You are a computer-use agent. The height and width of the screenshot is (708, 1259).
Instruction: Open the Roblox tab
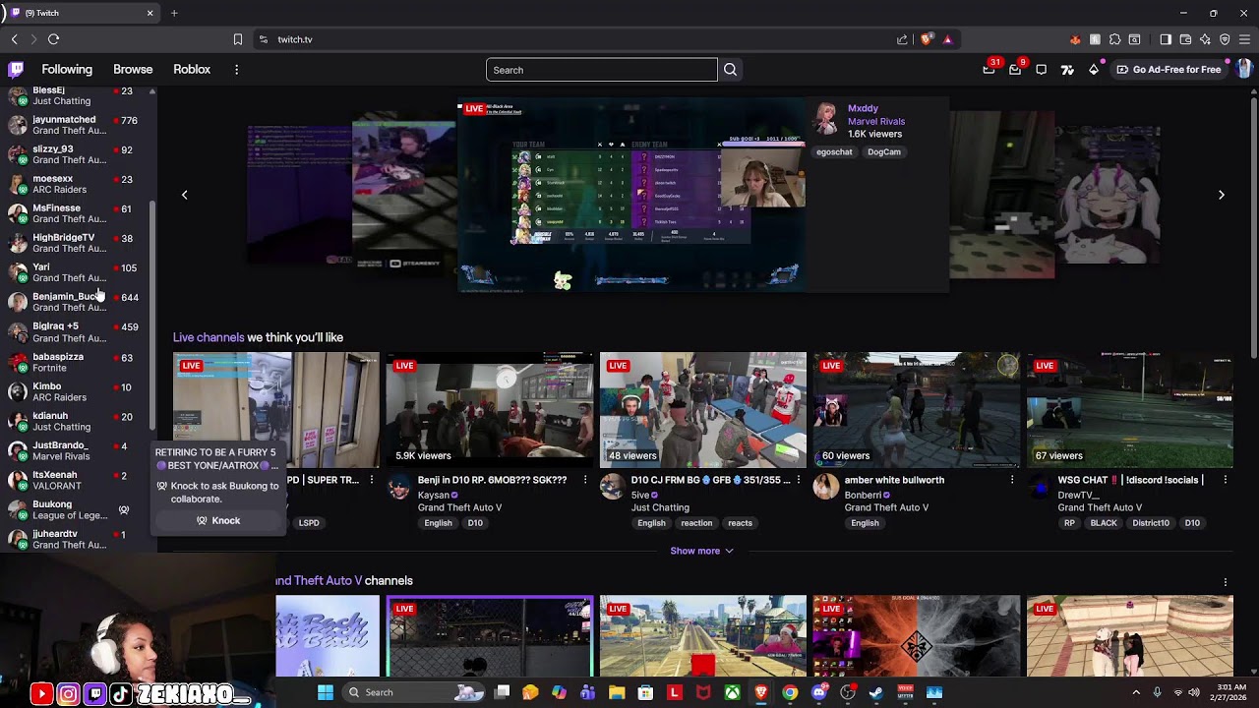pyautogui.click(x=192, y=70)
